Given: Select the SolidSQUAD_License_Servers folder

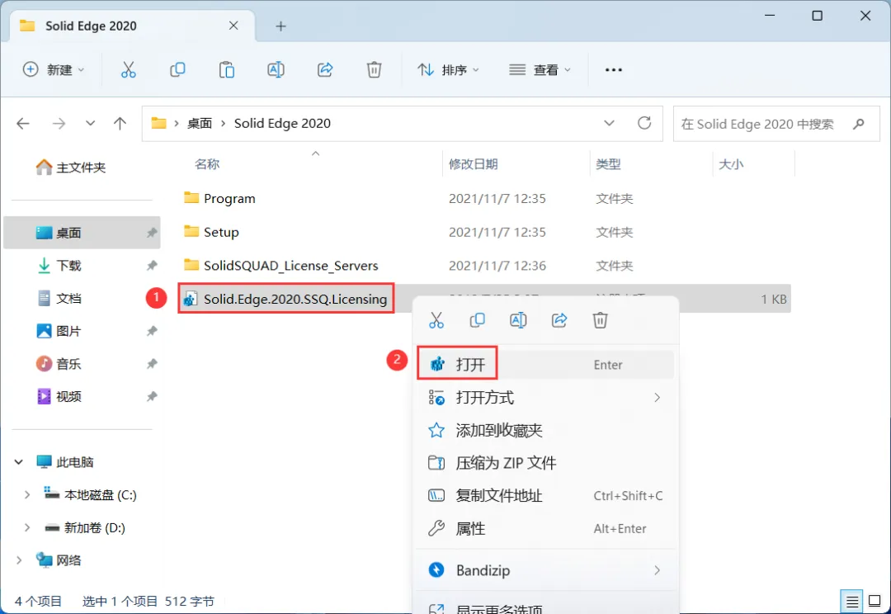Looking at the screenshot, I should [x=291, y=266].
